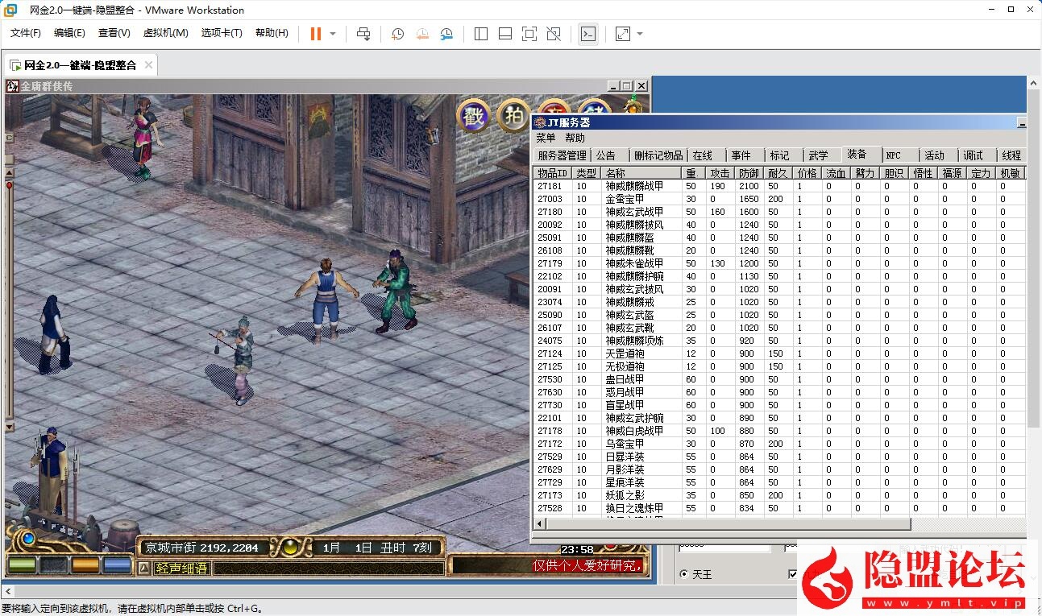This screenshot has height=616, width=1042.
Task: Click the round 截 screenshot button in game
Action: point(473,117)
